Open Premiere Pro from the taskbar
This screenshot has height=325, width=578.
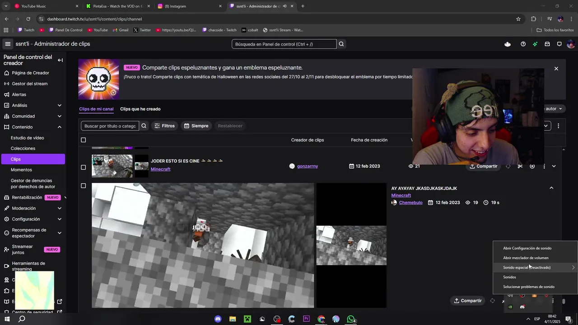(307, 319)
